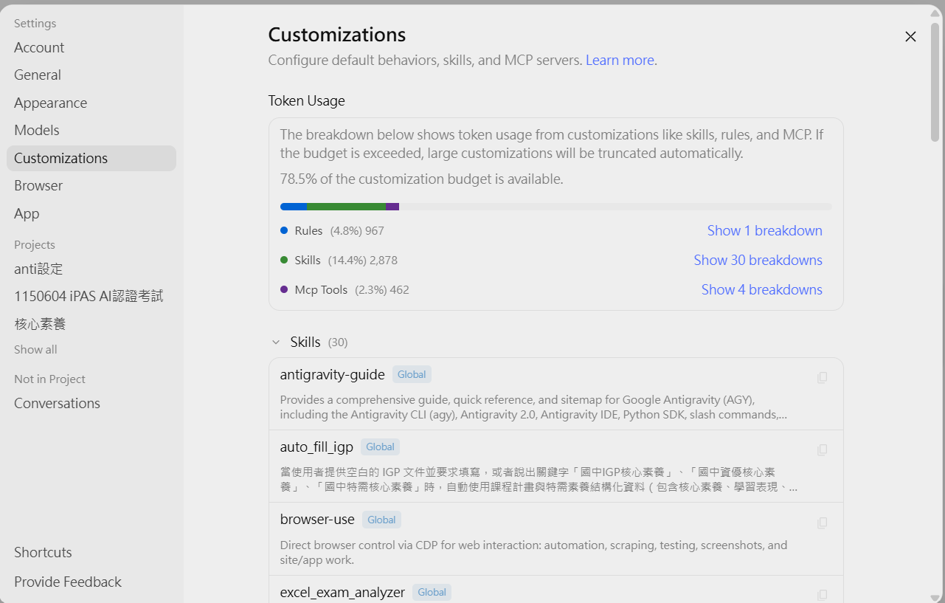The image size is (945, 603).
Task: Copy the antigravity-guide skill with its copy icon
Action: [x=822, y=377]
